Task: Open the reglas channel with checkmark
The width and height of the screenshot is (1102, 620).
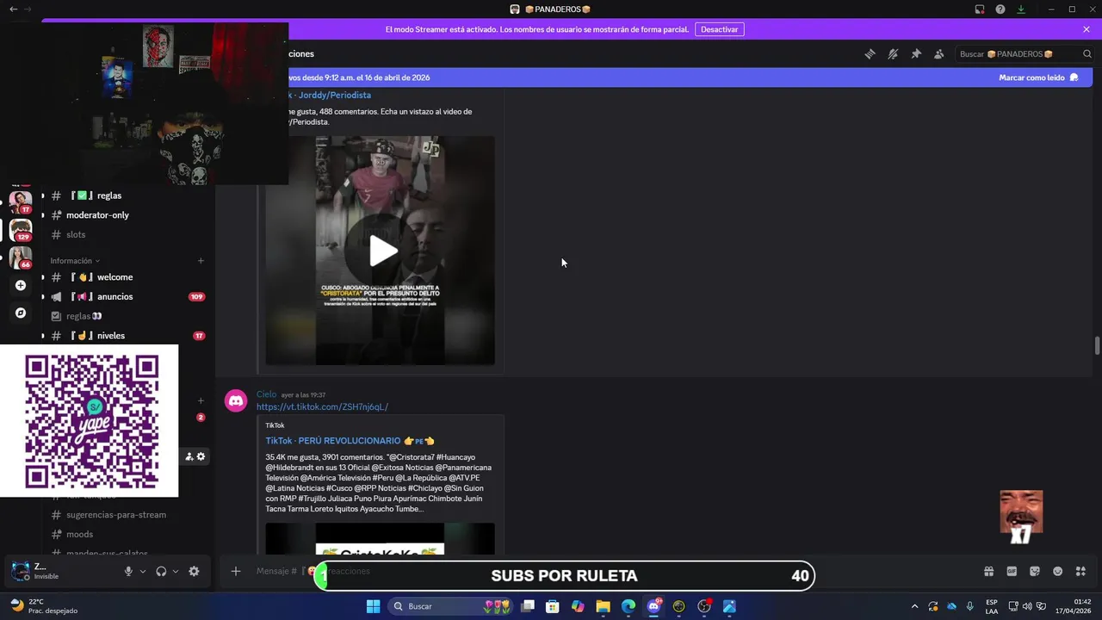Action: (124, 195)
